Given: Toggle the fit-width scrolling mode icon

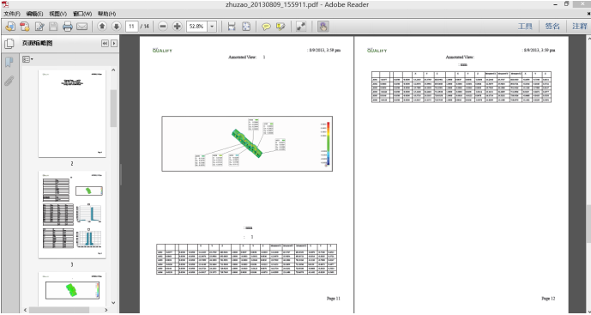Looking at the screenshot, I should 232,27.
